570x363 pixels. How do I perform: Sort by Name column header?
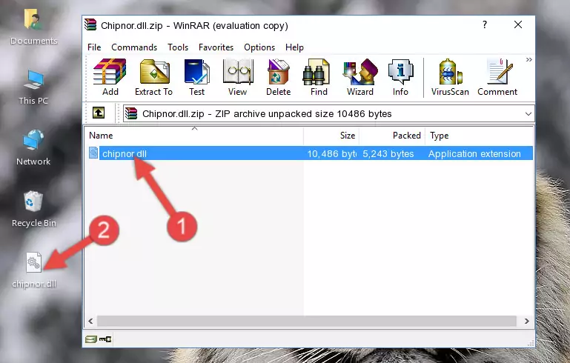[194, 136]
